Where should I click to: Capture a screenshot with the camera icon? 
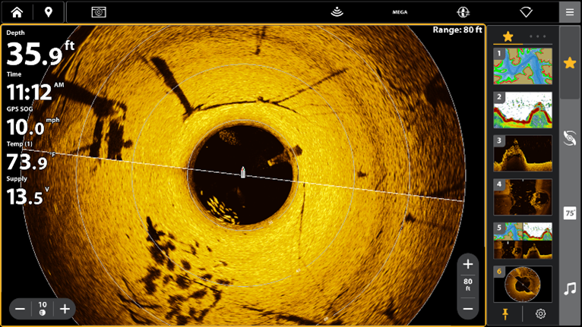[99, 11]
